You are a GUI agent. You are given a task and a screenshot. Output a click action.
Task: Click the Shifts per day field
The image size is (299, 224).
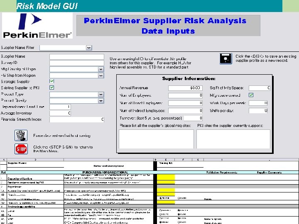point(258,111)
